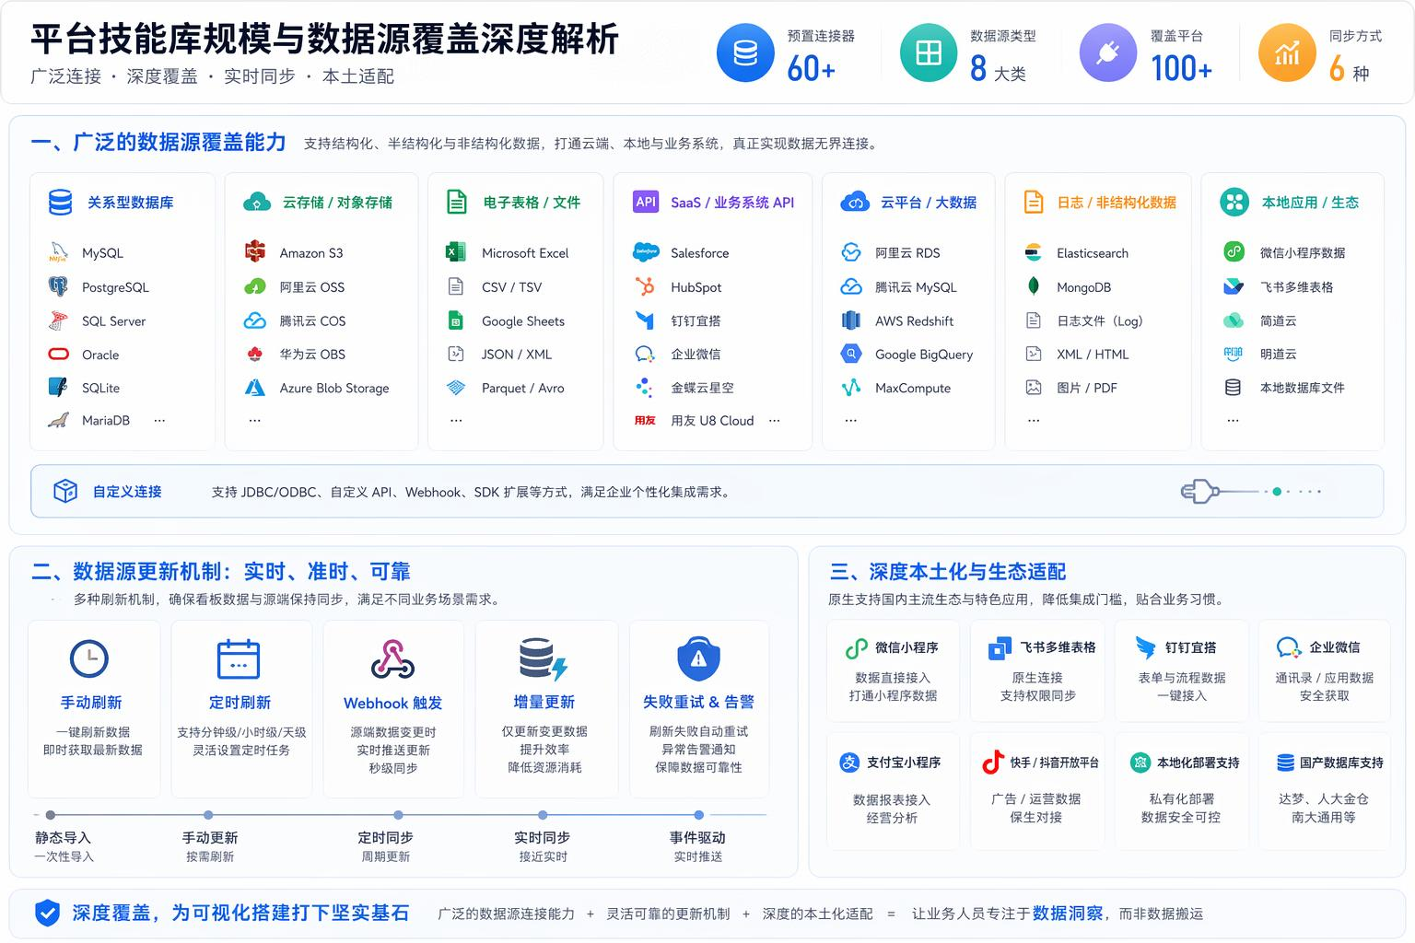This screenshot has width=1415, height=943.
Task: Click the 华为云 OBS icon
Action: click(x=255, y=354)
